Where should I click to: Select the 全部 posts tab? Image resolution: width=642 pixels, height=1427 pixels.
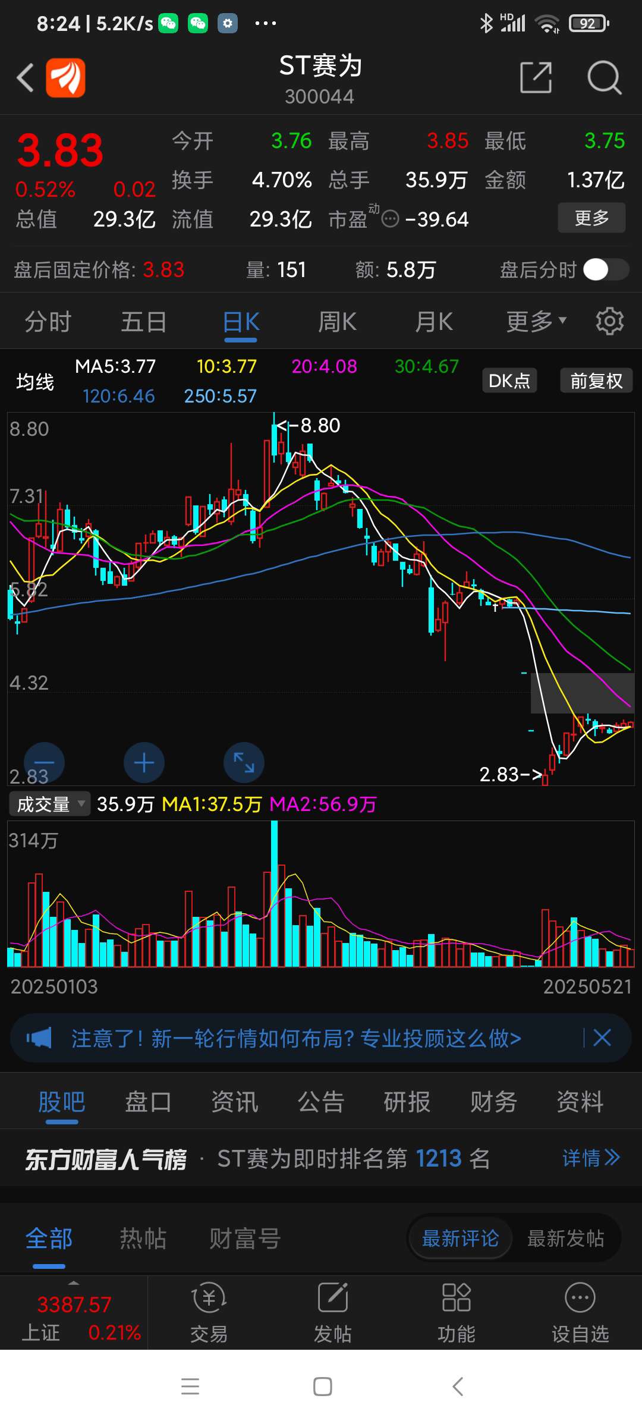point(49,1239)
